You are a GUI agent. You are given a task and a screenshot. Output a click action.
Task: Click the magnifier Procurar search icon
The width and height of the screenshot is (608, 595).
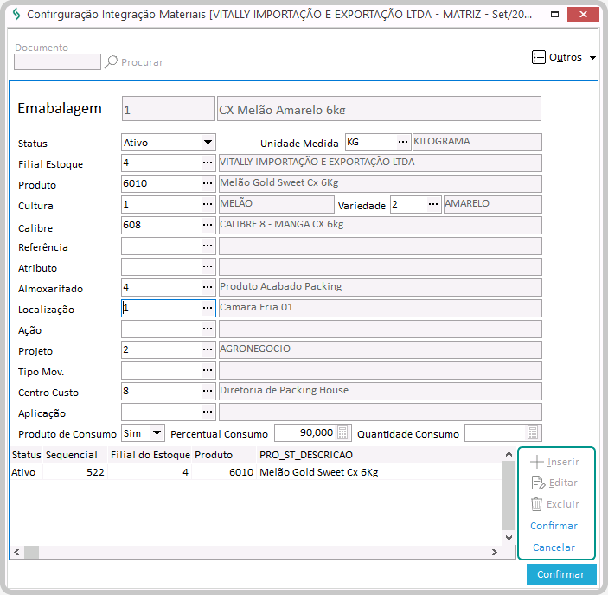click(111, 62)
